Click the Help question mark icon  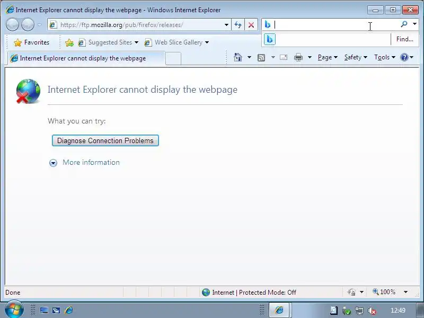404,57
